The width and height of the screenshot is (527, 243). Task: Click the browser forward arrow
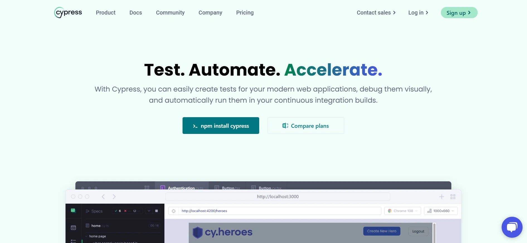coord(114,197)
